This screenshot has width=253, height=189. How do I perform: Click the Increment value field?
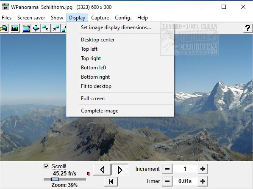(x=185, y=169)
